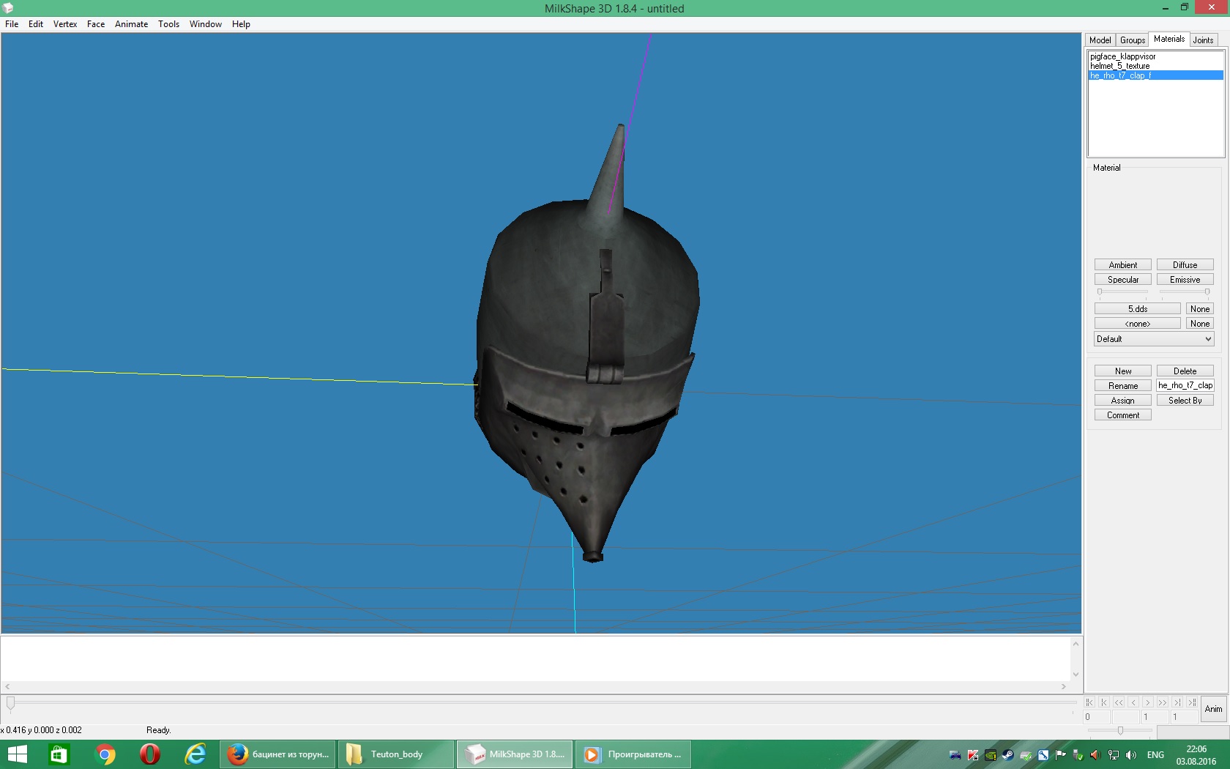
Task: Click the Kaspersky tray icon
Action: tap(973, 755)
